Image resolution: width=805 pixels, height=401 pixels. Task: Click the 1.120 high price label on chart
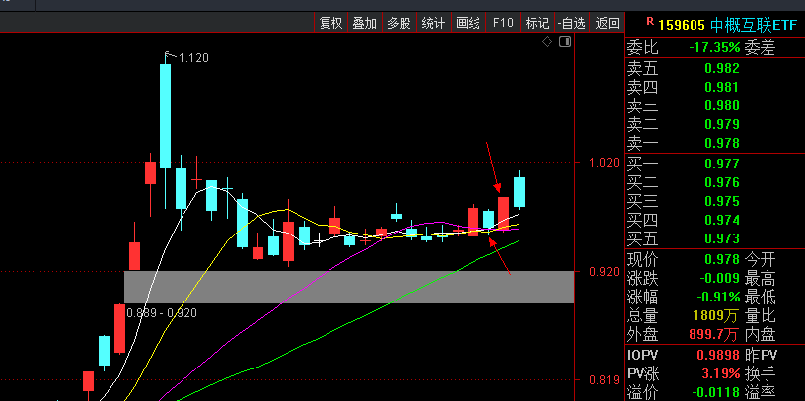(193, 58)
